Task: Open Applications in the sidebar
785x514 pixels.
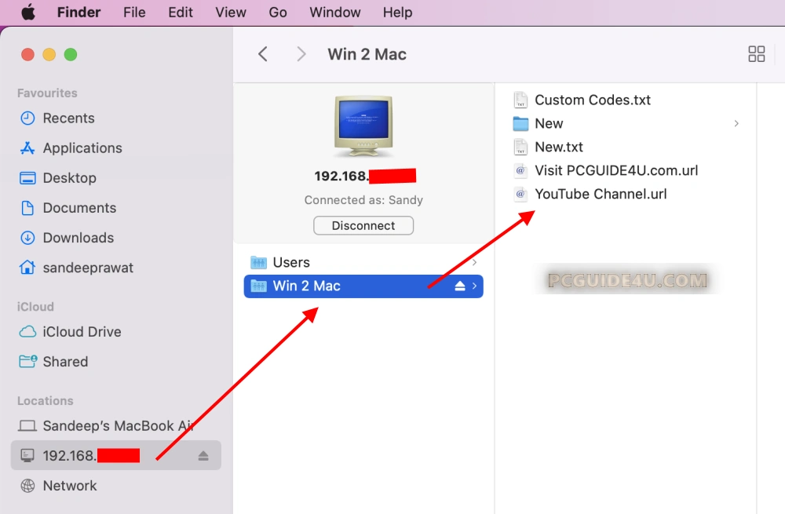Action: tap(82, 148)
